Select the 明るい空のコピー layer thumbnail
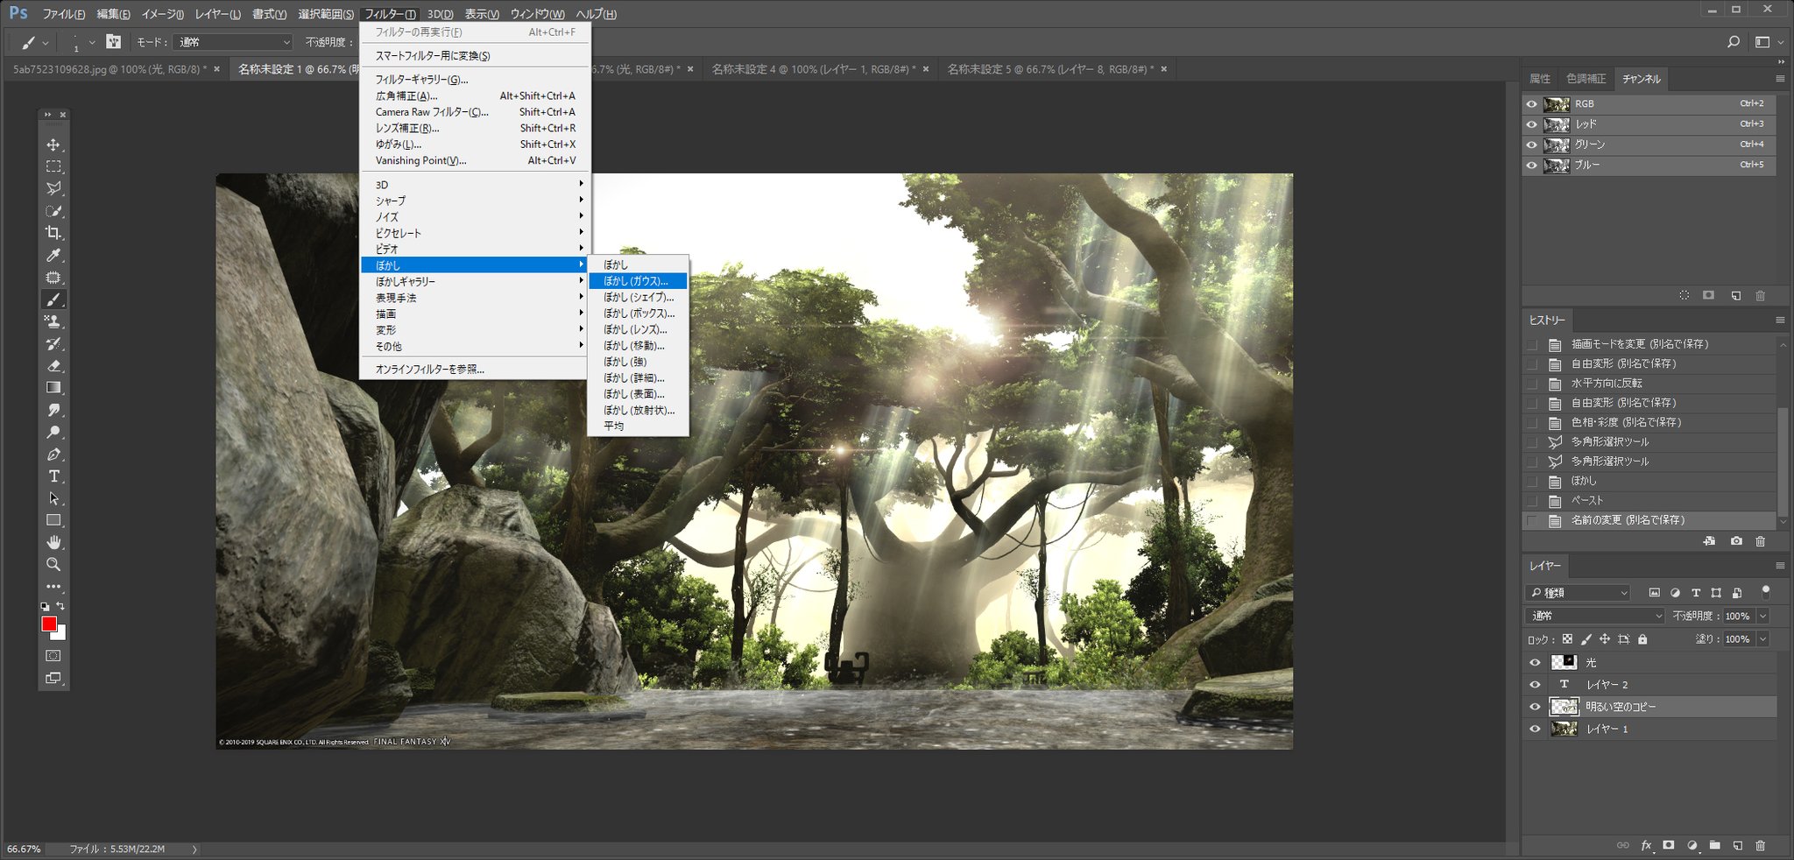The image size is (1794, 860). (x=1564, y=707)
